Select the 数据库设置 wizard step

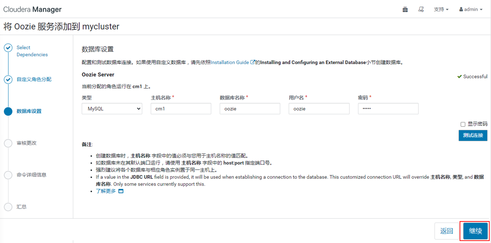tap(29, 111)
